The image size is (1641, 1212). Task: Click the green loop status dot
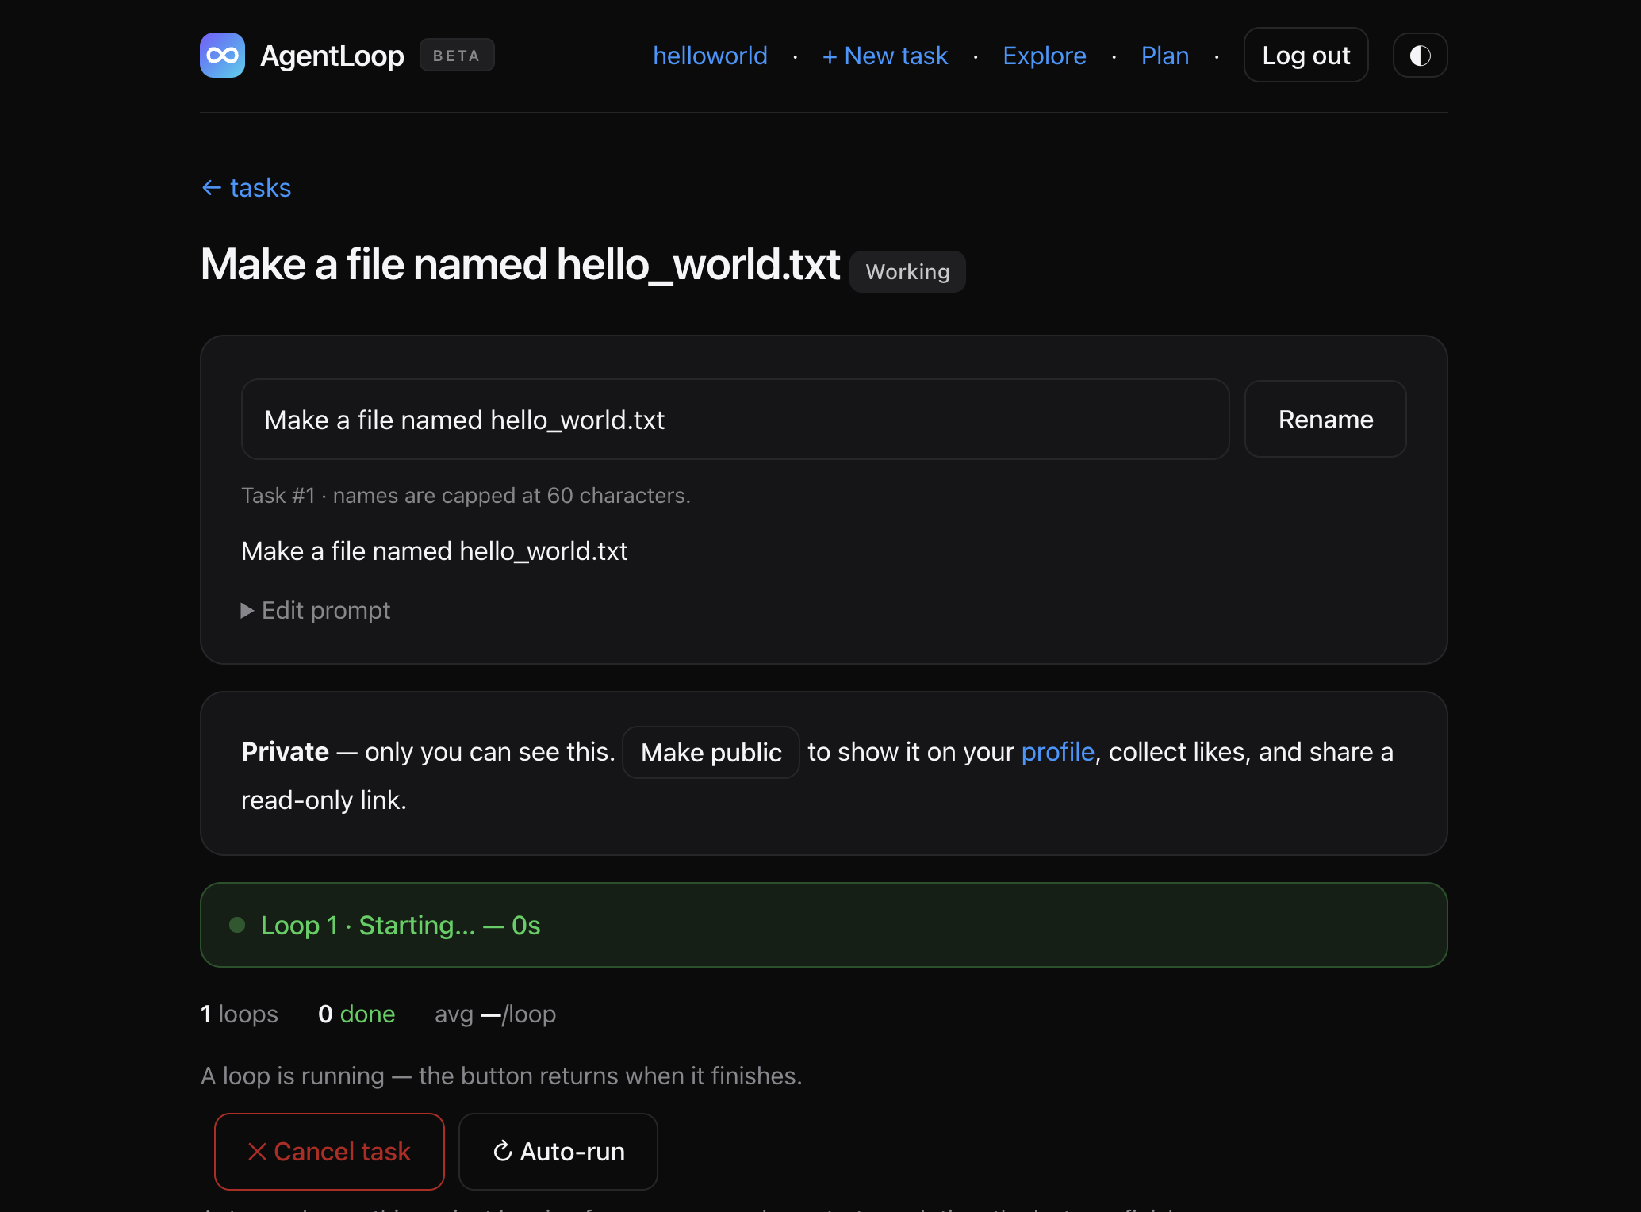pyautogui.click(x=237, y=925)
